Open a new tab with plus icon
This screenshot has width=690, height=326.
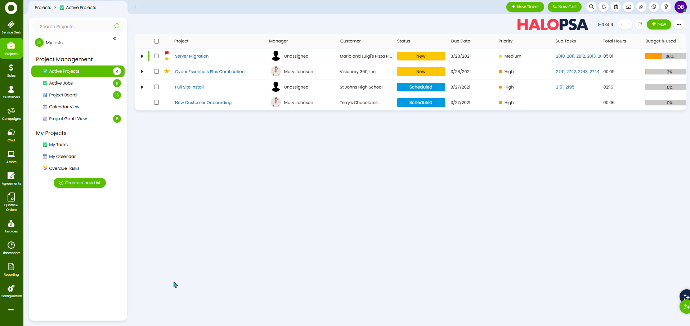click(x=135, y=7)
